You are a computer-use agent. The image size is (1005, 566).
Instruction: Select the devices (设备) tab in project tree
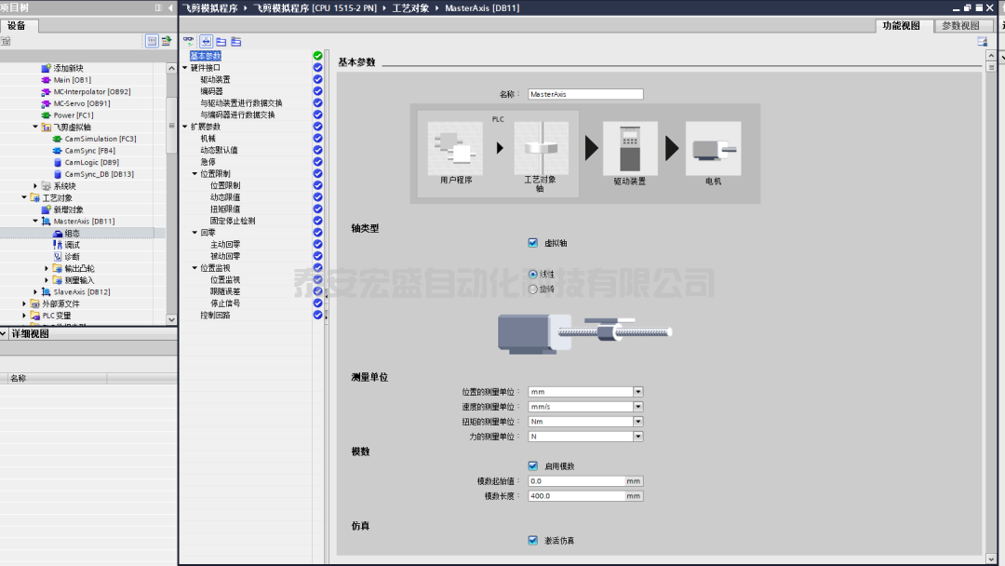click(x=17, y=26)
